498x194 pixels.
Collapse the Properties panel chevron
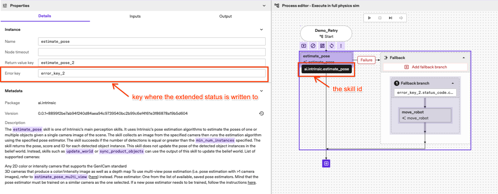264,6
